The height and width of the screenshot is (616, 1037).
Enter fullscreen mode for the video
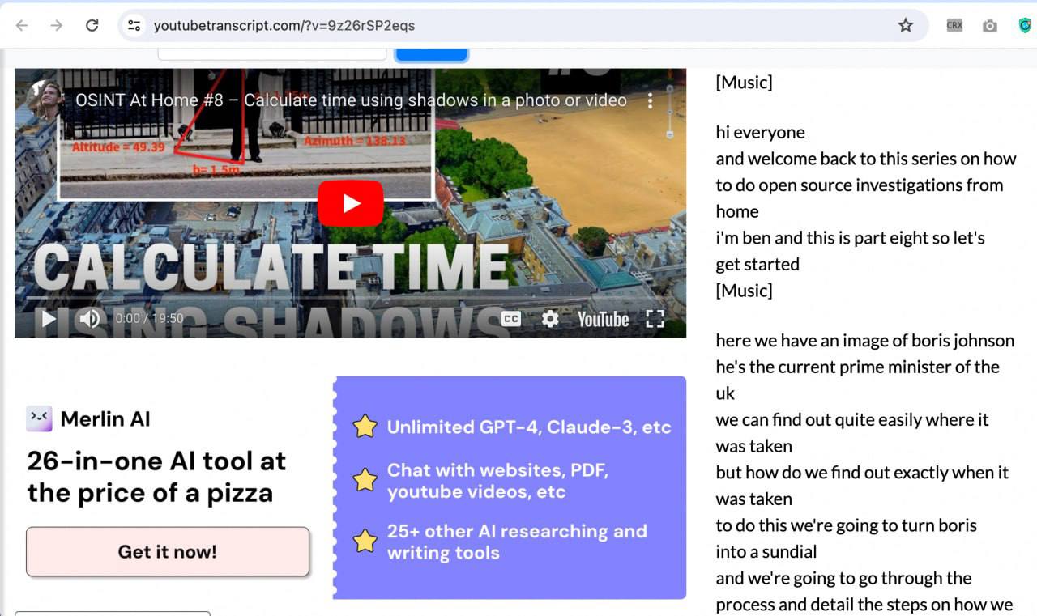655,319
